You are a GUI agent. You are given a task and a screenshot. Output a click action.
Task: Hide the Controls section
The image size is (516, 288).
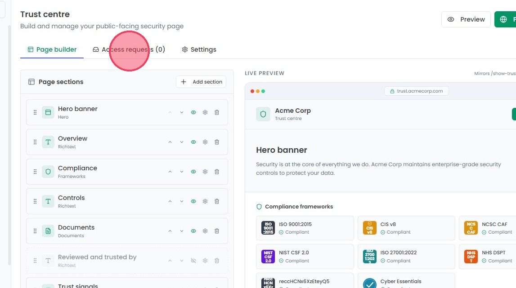(193, 201)
